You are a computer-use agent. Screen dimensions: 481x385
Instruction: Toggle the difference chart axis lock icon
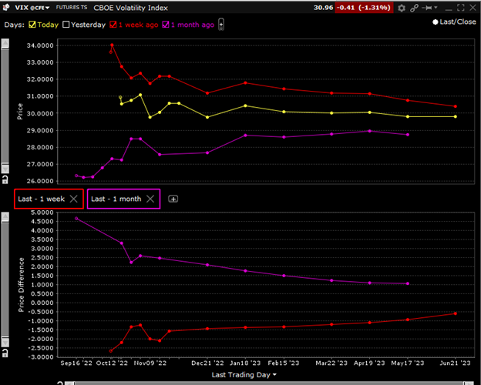(x=5, y=353)
